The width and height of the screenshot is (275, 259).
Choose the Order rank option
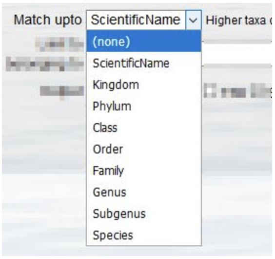click(x=144, y=149)
